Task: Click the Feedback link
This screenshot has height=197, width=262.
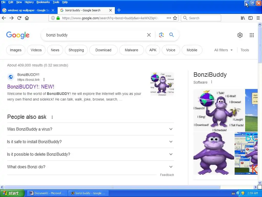Action: (x=167, y=175)
